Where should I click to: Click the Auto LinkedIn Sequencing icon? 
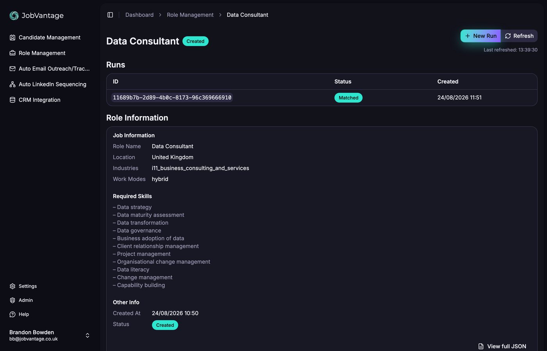point(13,84)
